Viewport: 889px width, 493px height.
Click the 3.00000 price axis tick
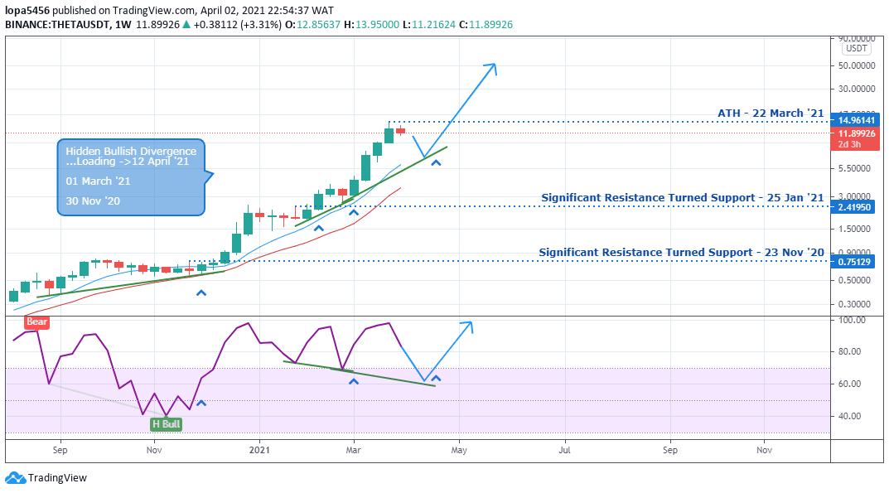pyautogui.click(x=854, y=196)
